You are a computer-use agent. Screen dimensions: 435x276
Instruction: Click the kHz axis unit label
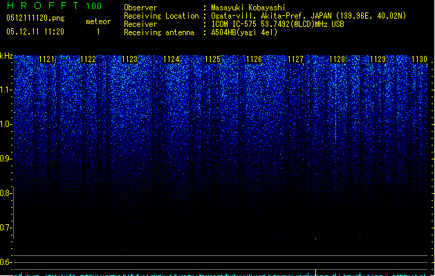tap(6, 56)
